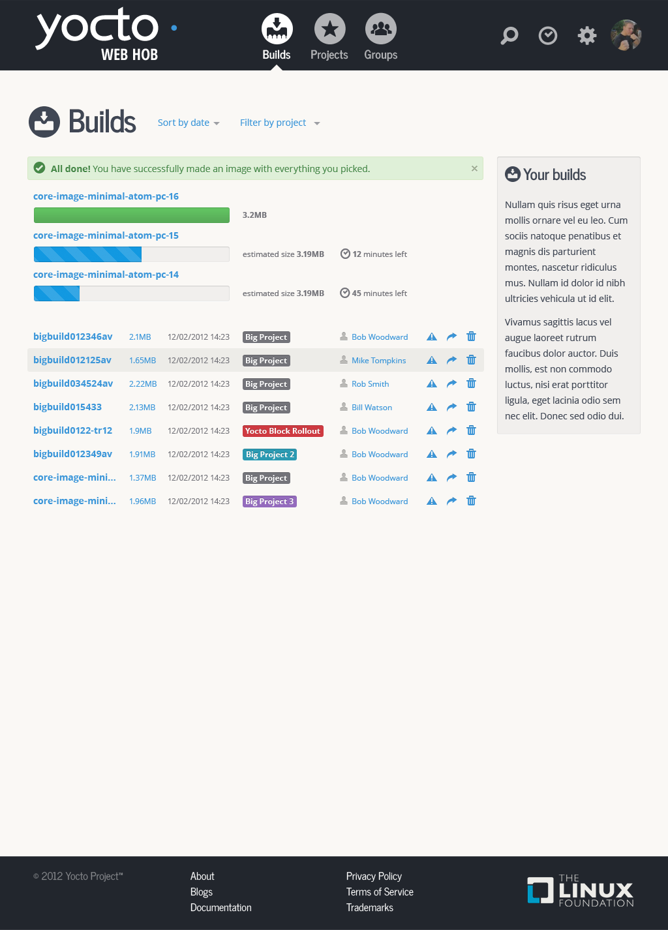
Task: Click warning icon for bigbuild015433
Action: click(432, 407)
